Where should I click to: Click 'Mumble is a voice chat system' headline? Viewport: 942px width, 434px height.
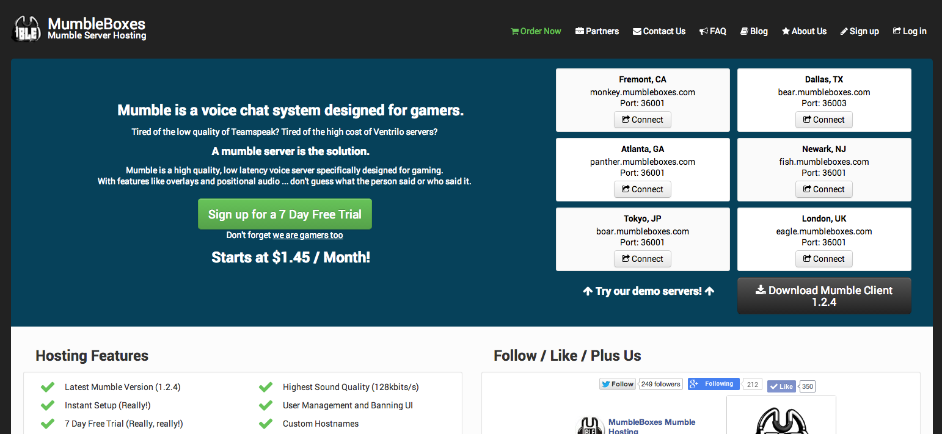(x=291, y=110)
